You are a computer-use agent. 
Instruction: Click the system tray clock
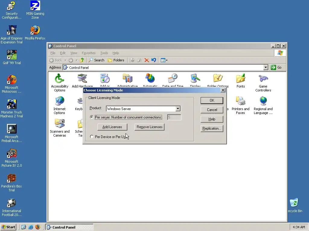299,227
